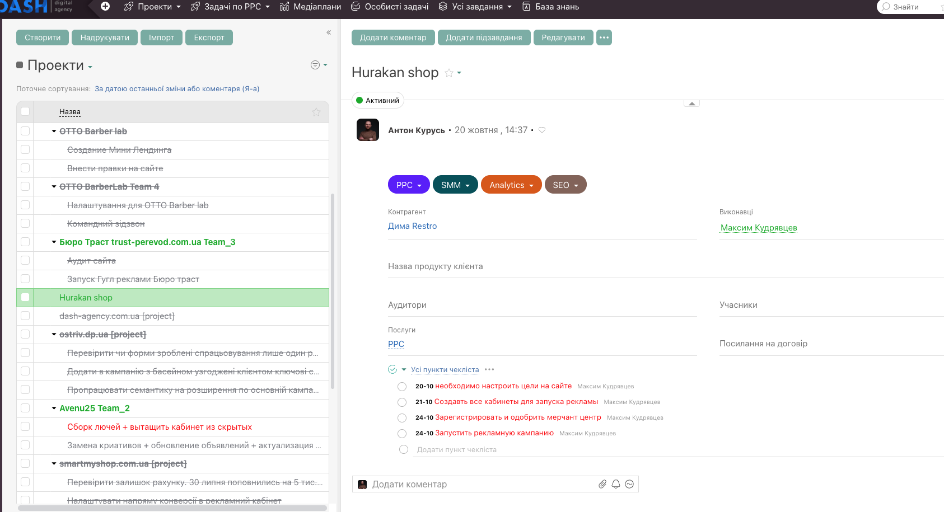This screenshot has height=512, width=944.
Task: Collapse the smartmyshop.com.ua [project] node
Action: pos(54,464)
